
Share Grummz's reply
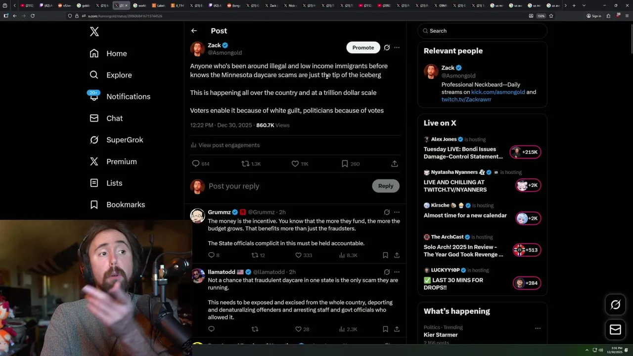(x=397, y=255)
